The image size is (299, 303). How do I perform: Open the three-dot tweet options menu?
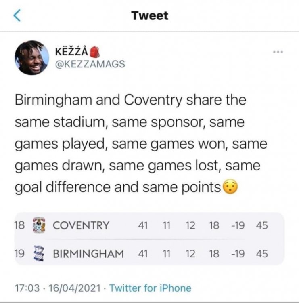(278, 52)
